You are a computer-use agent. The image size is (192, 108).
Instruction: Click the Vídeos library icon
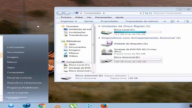[x=66, y=56]
